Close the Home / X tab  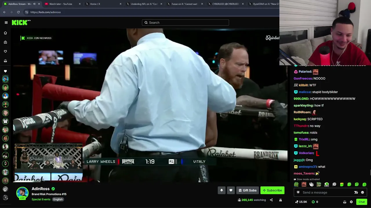point(121,4)
